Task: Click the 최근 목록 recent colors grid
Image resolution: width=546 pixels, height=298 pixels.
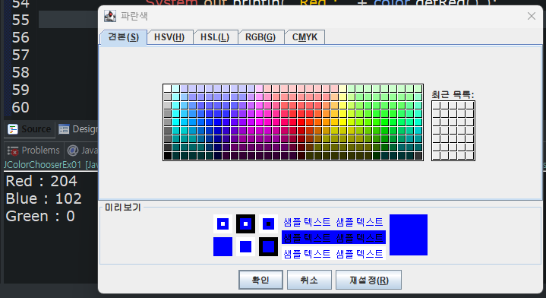Action: (453, 131)
